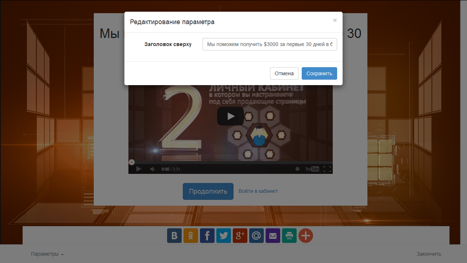Share via Mail.ru @ icon
The width and height of the screenshot is (467, 263).
(256, 236)
